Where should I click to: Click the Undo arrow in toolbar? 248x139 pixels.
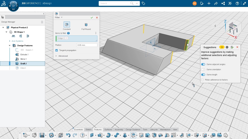68,135
